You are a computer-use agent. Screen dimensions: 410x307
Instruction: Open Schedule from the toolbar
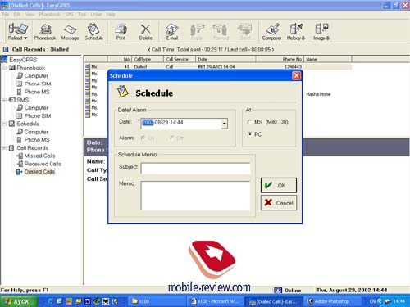click(94, 32)
